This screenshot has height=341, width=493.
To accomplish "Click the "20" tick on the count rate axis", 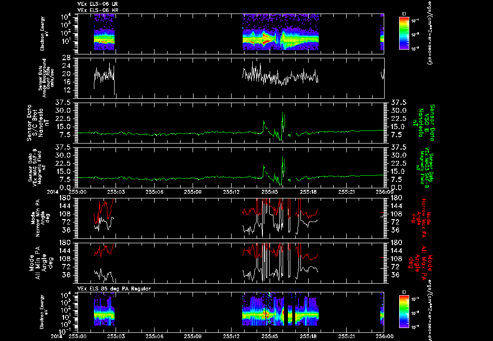I will coord(66,74).
